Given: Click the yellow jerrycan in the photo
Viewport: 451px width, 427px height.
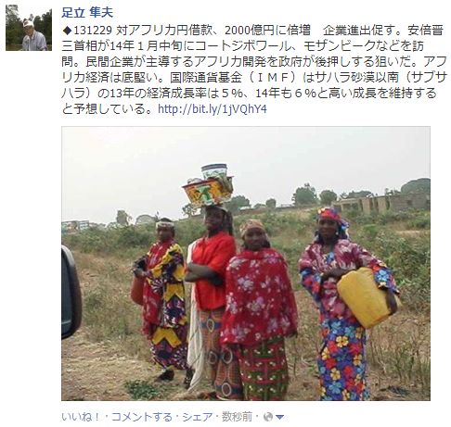Looking at the screenshot, I should (x=363, y=297).
